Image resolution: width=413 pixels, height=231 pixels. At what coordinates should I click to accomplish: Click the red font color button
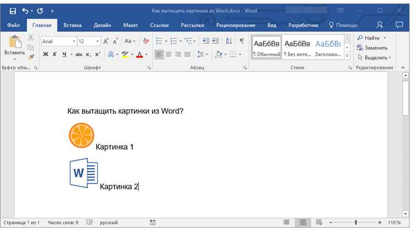[x=140, y=55]
